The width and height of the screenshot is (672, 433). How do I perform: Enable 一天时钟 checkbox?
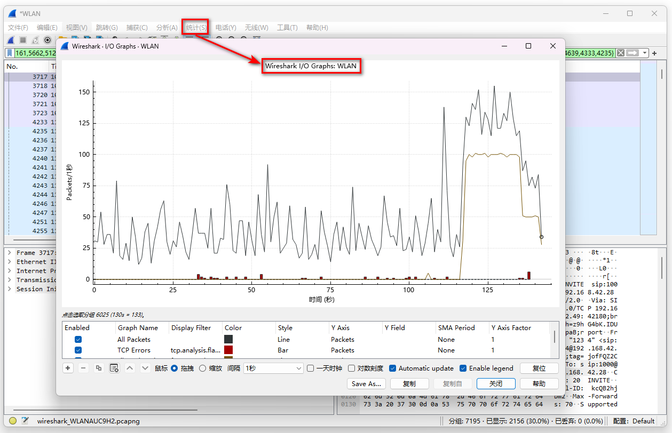(310, 368)
